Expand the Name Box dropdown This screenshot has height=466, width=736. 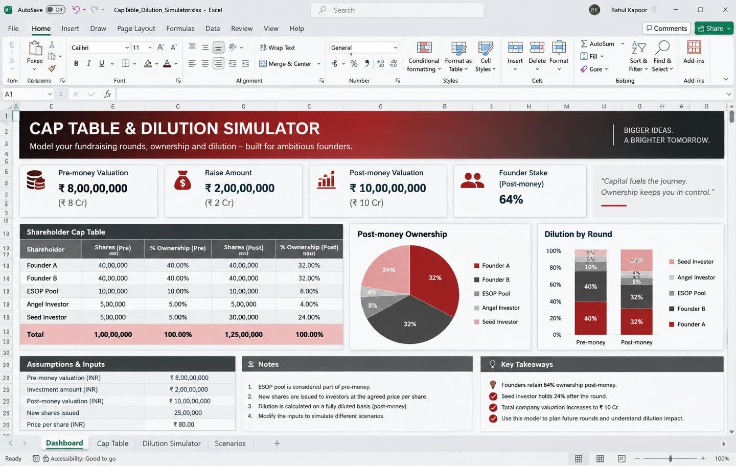point(50,94)
